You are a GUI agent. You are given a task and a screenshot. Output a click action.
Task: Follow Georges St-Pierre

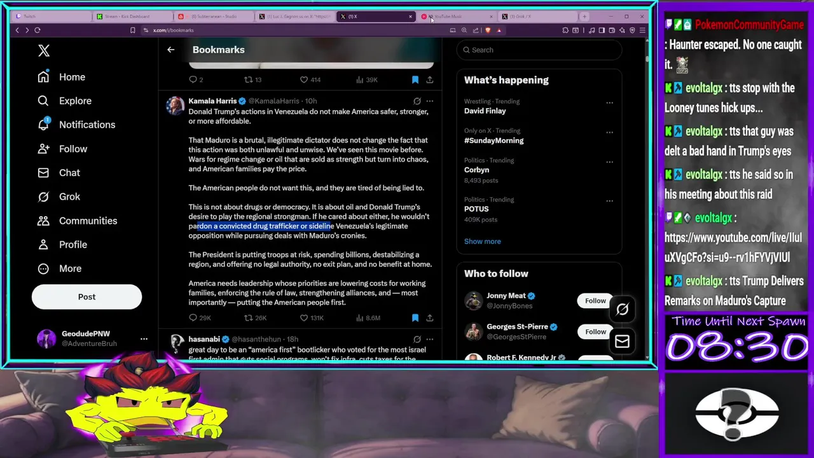595,332
